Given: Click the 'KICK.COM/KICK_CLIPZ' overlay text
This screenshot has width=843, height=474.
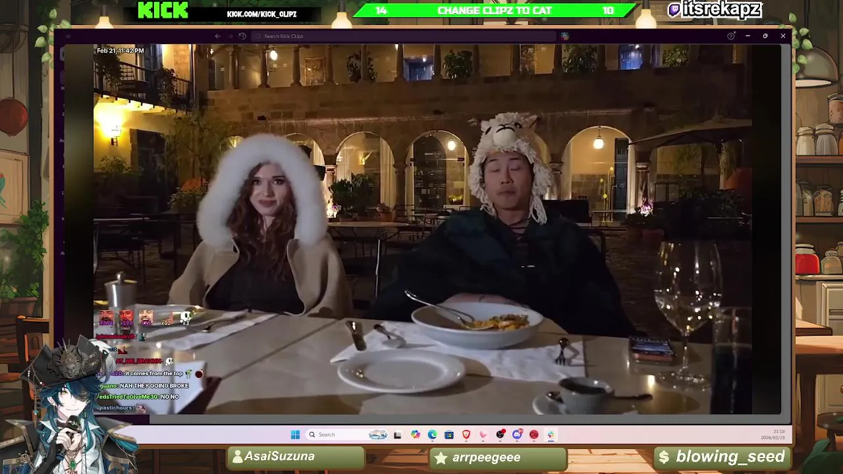Looking at the screenshot, I should [261, 14].
